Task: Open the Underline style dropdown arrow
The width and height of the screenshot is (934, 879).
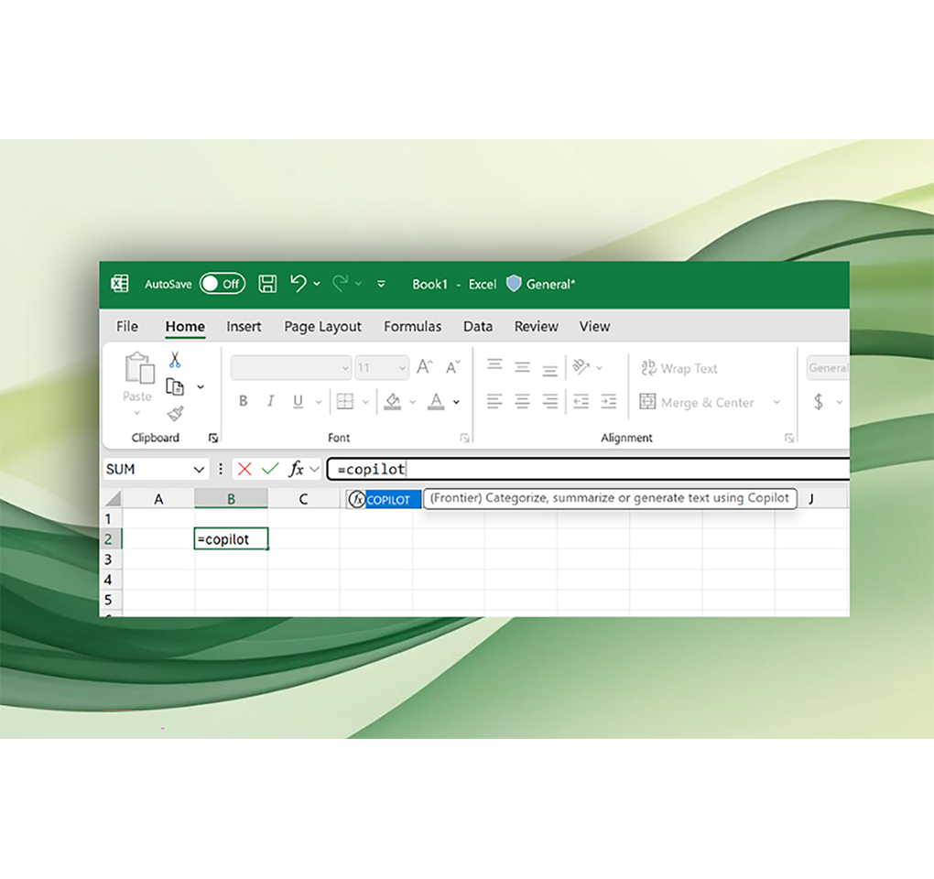Action: point(319,402)
